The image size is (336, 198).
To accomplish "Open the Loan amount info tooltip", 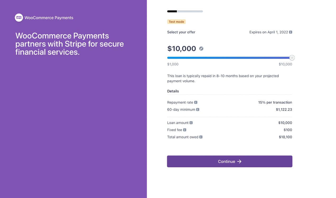I will point(191,123).
